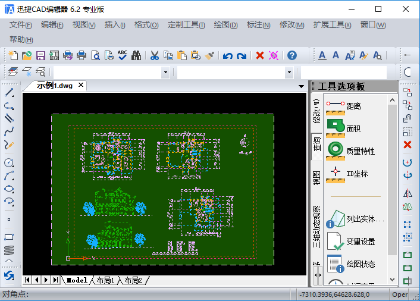Toggle the Oper status bar mode
Screen dimensions: 420x301
400,294
